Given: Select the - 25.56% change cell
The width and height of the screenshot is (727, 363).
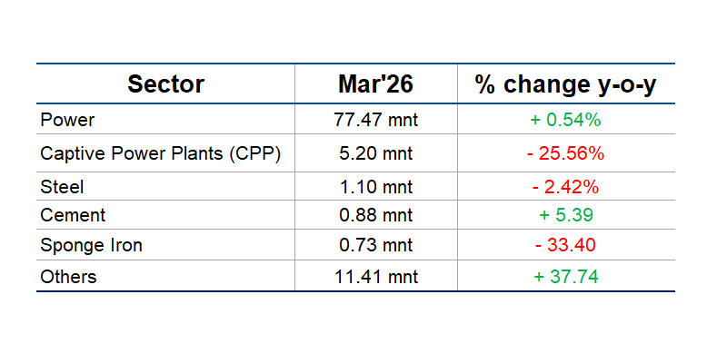Looking at the screenshot, I should click(x=565, y=153).
